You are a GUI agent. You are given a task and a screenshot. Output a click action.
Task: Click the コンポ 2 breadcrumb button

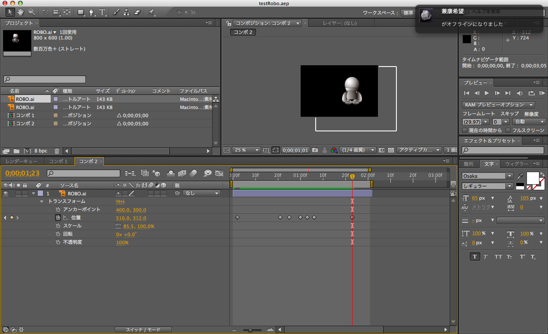243,32
